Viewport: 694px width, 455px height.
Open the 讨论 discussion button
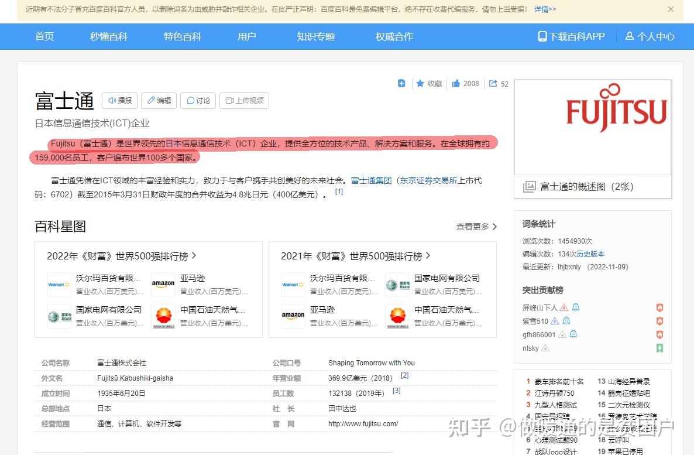(x=198, y=101)
